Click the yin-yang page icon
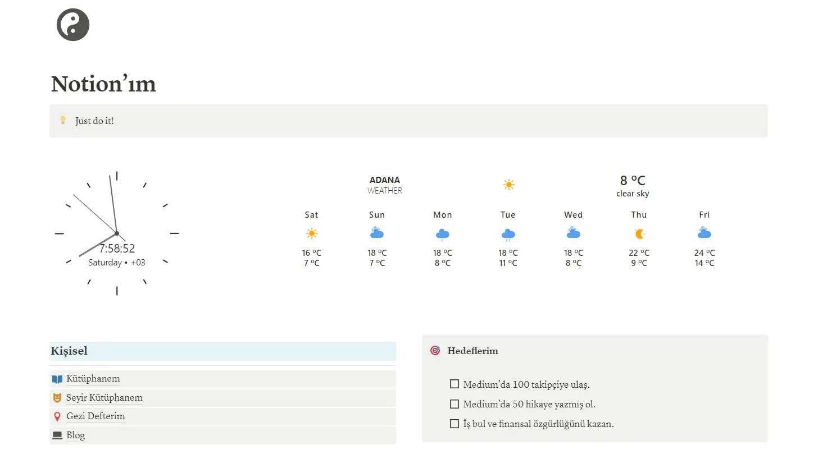Image resolution: width=818 pixels, height=468 pixels. pos(73,25)
